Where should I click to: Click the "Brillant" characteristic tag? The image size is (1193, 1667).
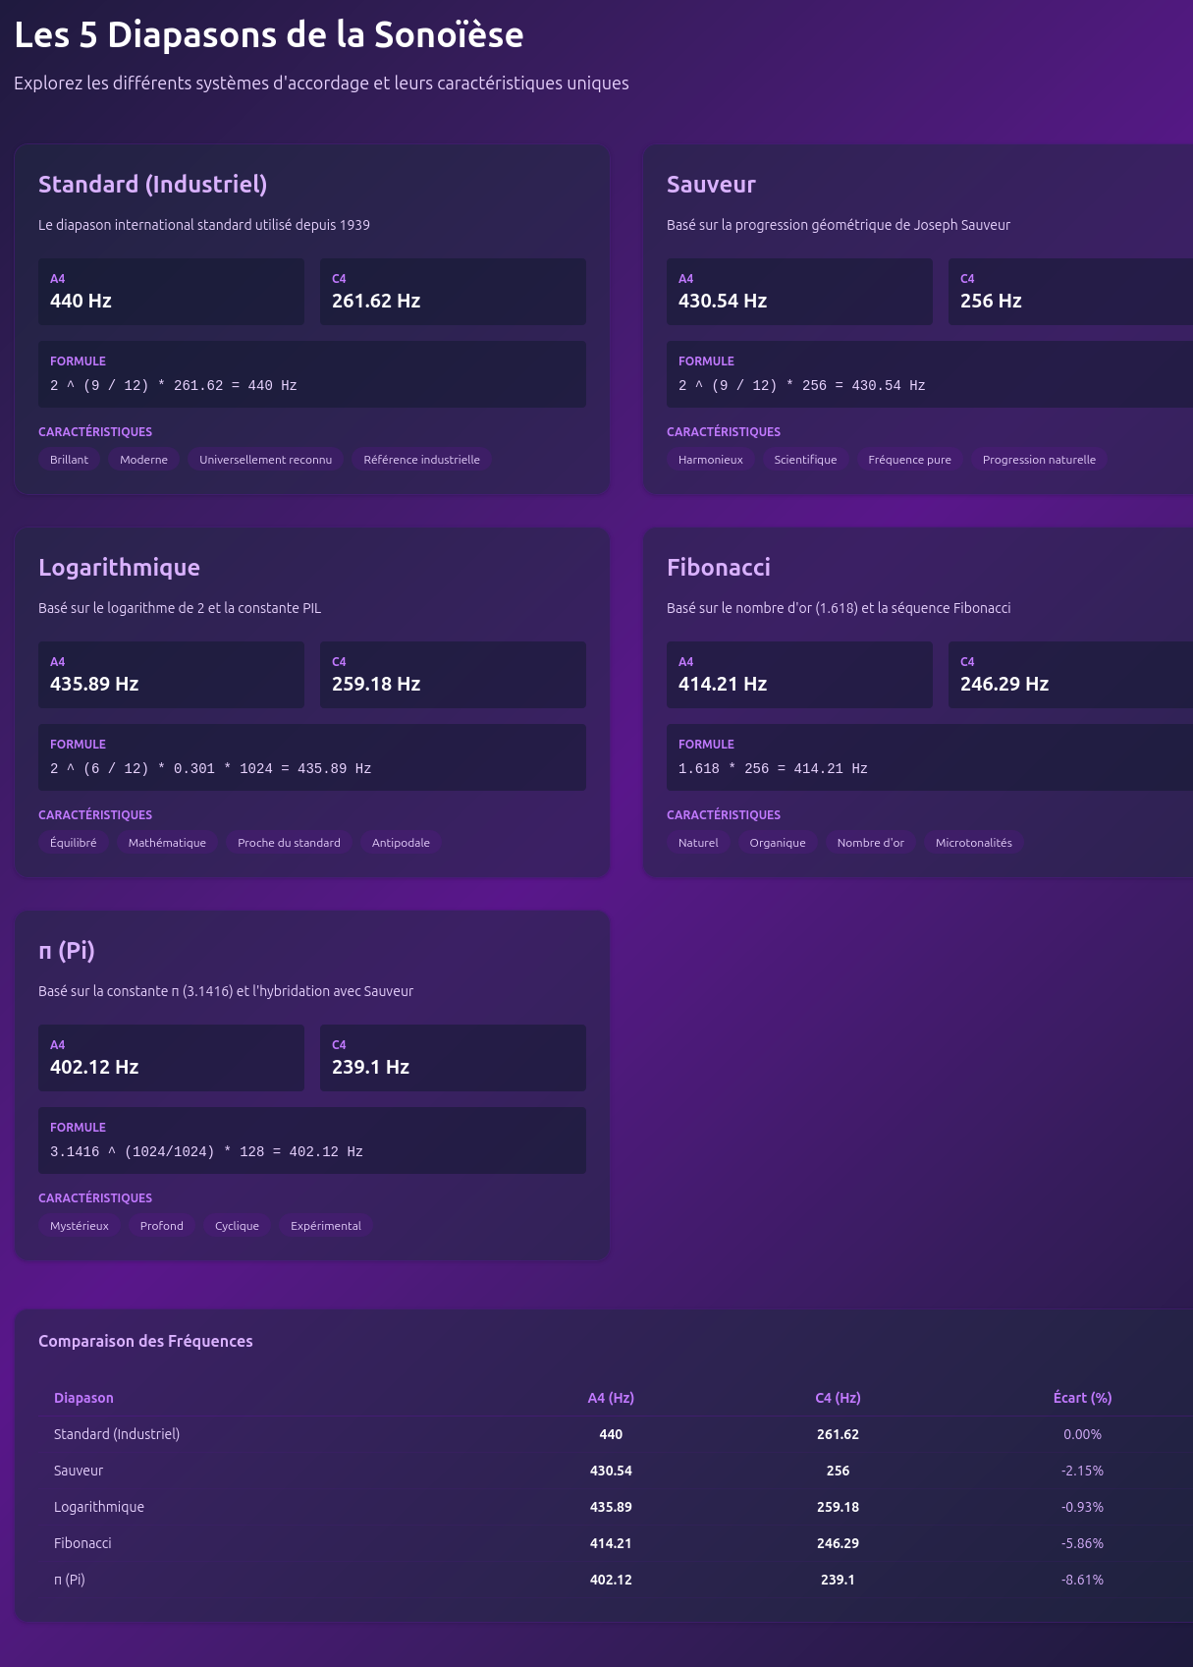coord(69,460)
